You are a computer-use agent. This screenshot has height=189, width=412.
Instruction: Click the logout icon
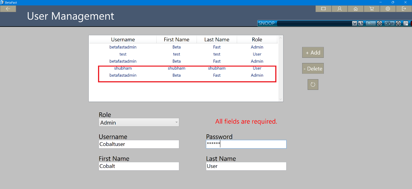tap(404, 9)
